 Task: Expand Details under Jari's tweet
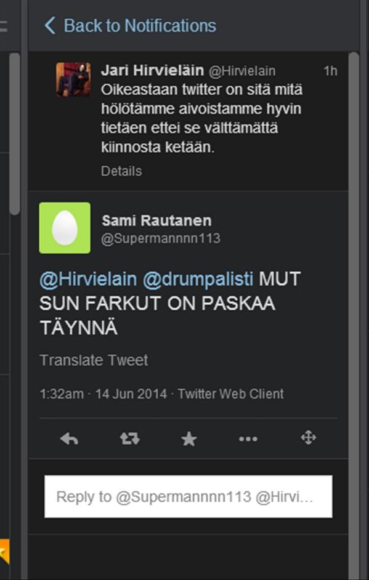121,171
